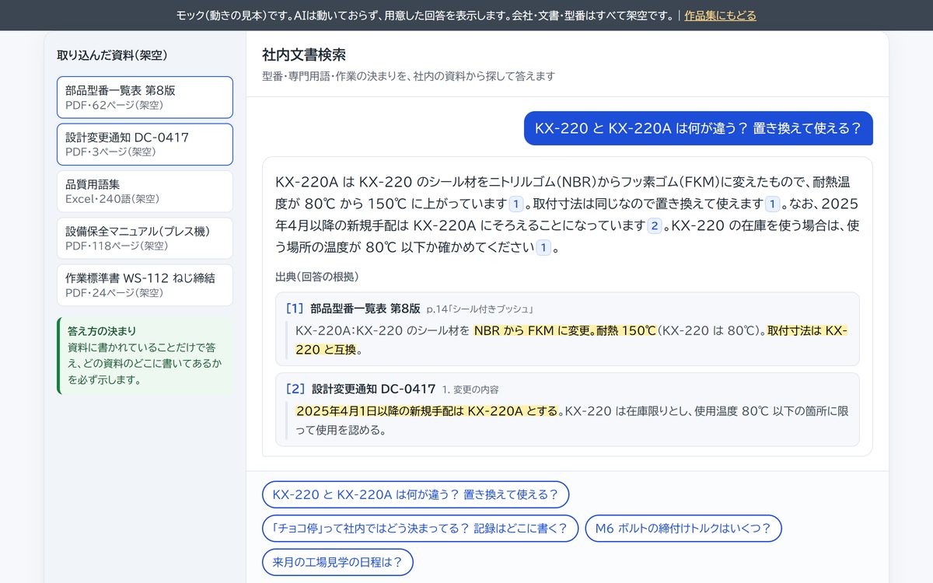
Task: Select 設計変更通知 DC-0417 document in sidebar
Action: coord(145,145)
